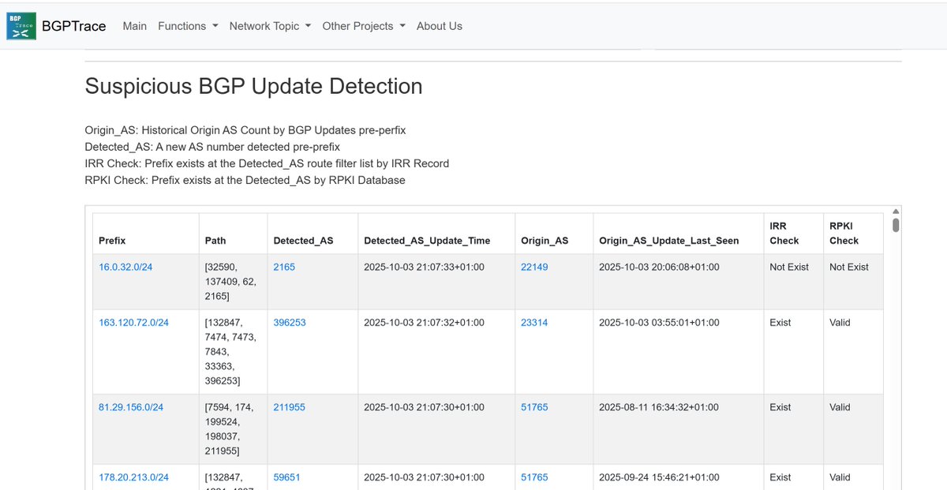Open prefix 16.0.32.0/24 link
Viewport: 947px width, 490px height.
click(x=125, y=267)
